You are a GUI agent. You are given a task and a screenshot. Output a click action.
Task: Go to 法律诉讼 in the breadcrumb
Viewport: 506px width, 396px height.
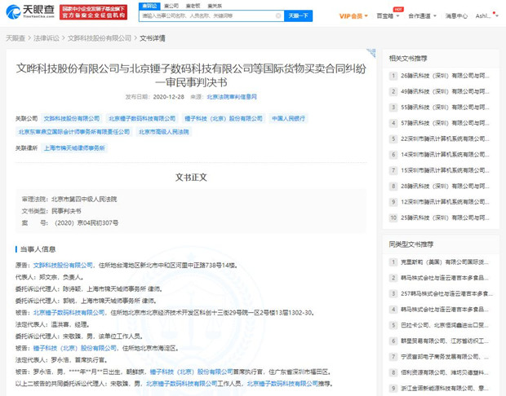(47, 38)
